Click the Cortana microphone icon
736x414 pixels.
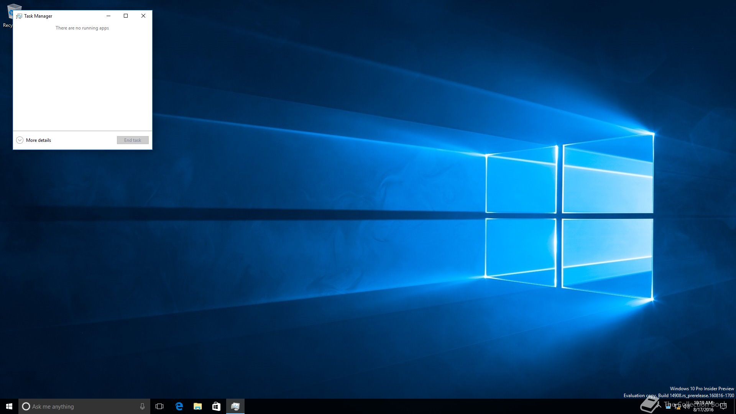click(x=142, y=406)
